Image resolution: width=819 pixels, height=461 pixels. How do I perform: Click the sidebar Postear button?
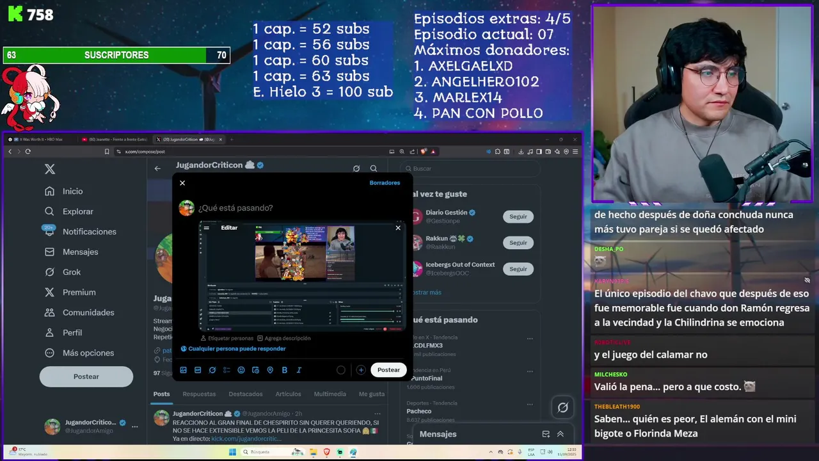(x=86, y=376)
